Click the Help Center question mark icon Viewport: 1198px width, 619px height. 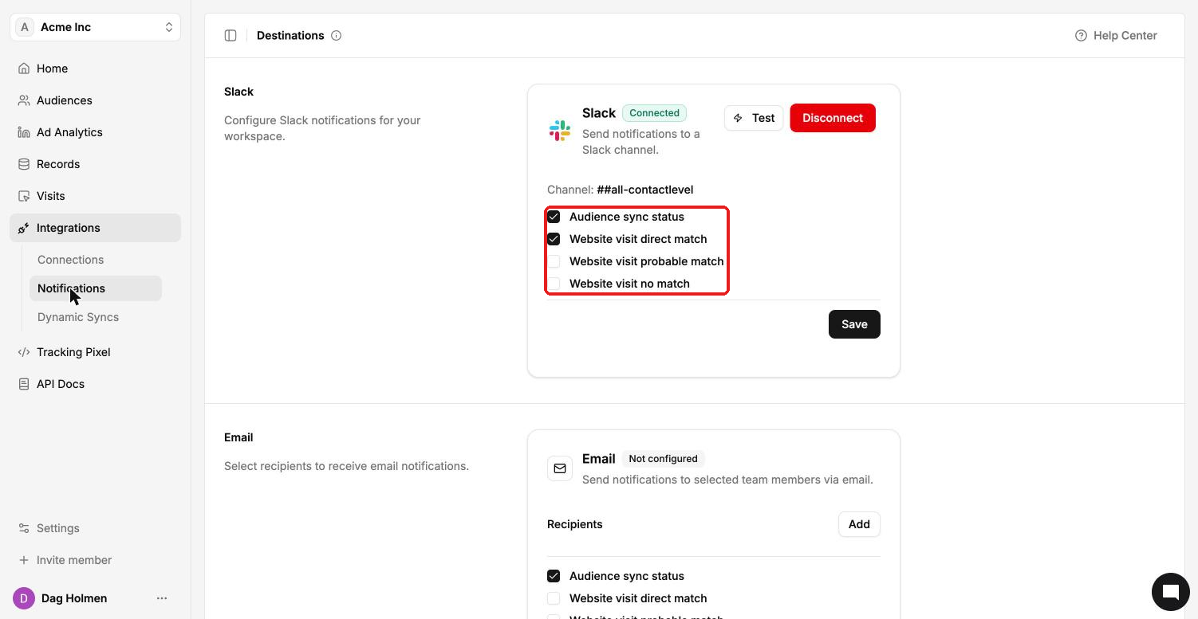[x=1081, y=35]
